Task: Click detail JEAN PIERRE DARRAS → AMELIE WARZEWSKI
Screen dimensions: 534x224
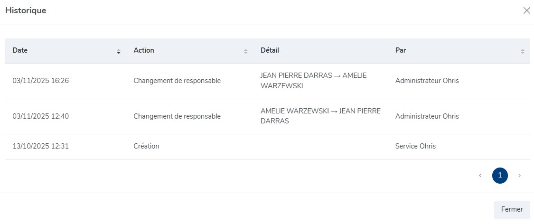Action: coord(313,81)
